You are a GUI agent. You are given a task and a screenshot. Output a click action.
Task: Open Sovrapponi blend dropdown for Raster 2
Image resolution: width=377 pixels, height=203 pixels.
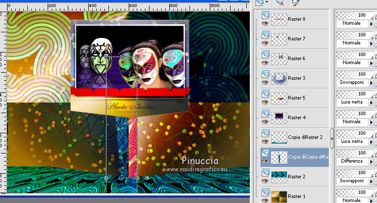click(x=371, y=181)
